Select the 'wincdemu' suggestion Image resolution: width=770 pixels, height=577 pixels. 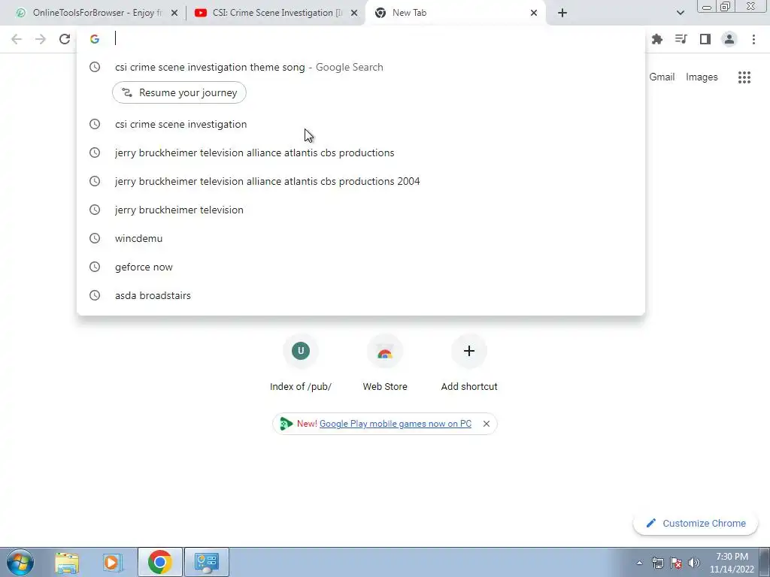point(361,238)
